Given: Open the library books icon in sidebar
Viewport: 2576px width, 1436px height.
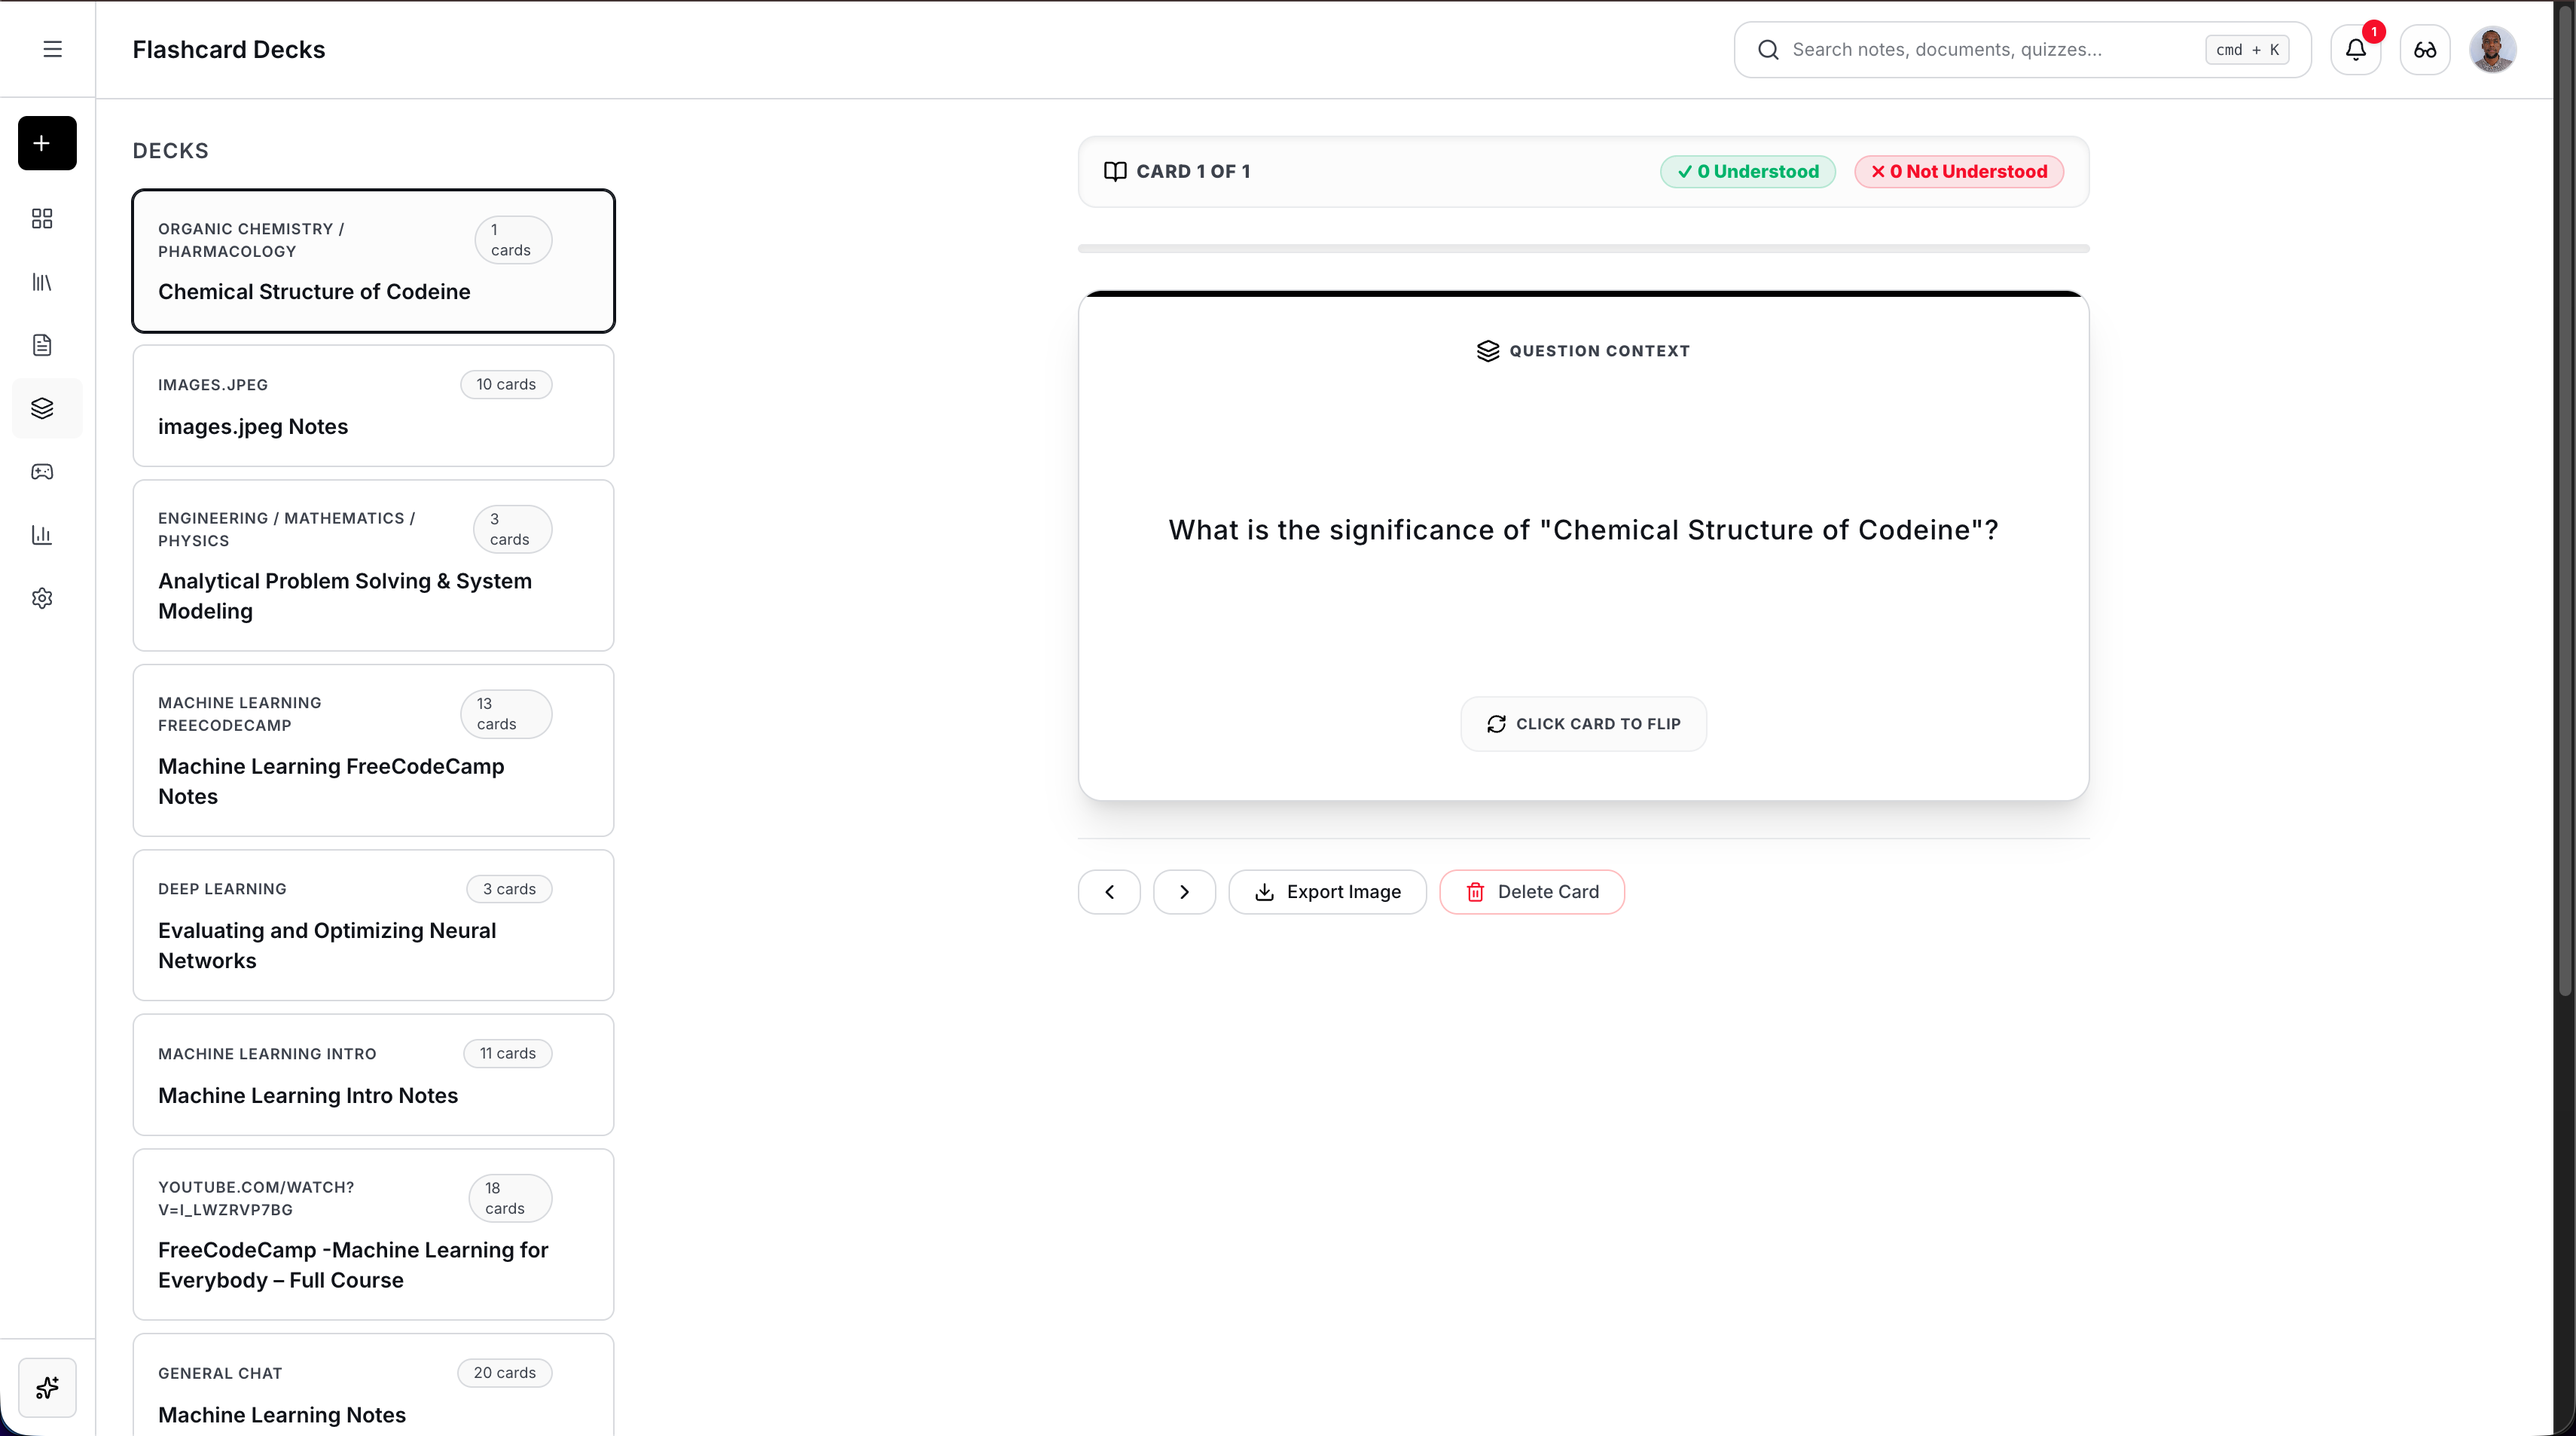Looking at the screenshot, I should coord(42,282).
